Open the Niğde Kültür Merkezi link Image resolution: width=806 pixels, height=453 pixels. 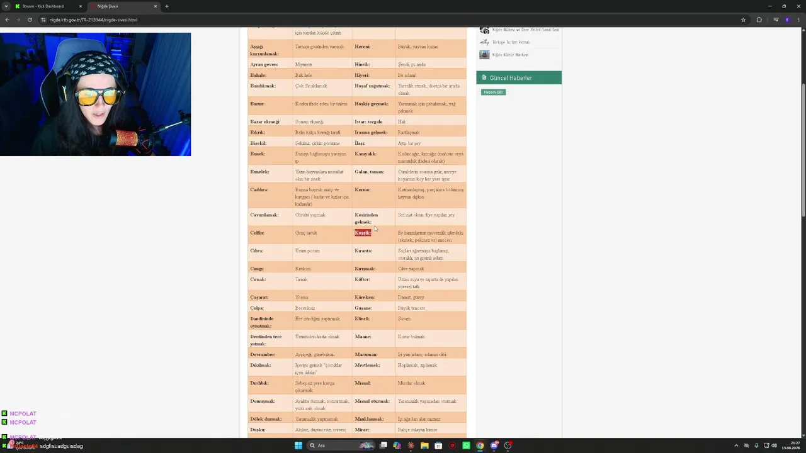(509, 55)
